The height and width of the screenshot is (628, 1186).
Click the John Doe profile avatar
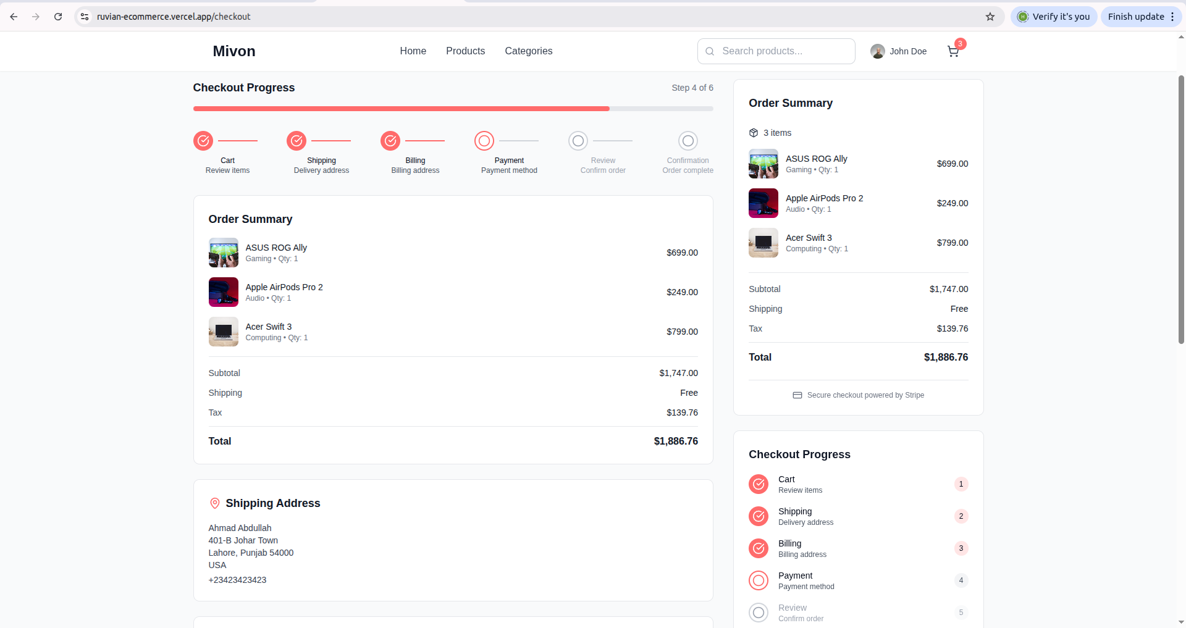(877, 51)
